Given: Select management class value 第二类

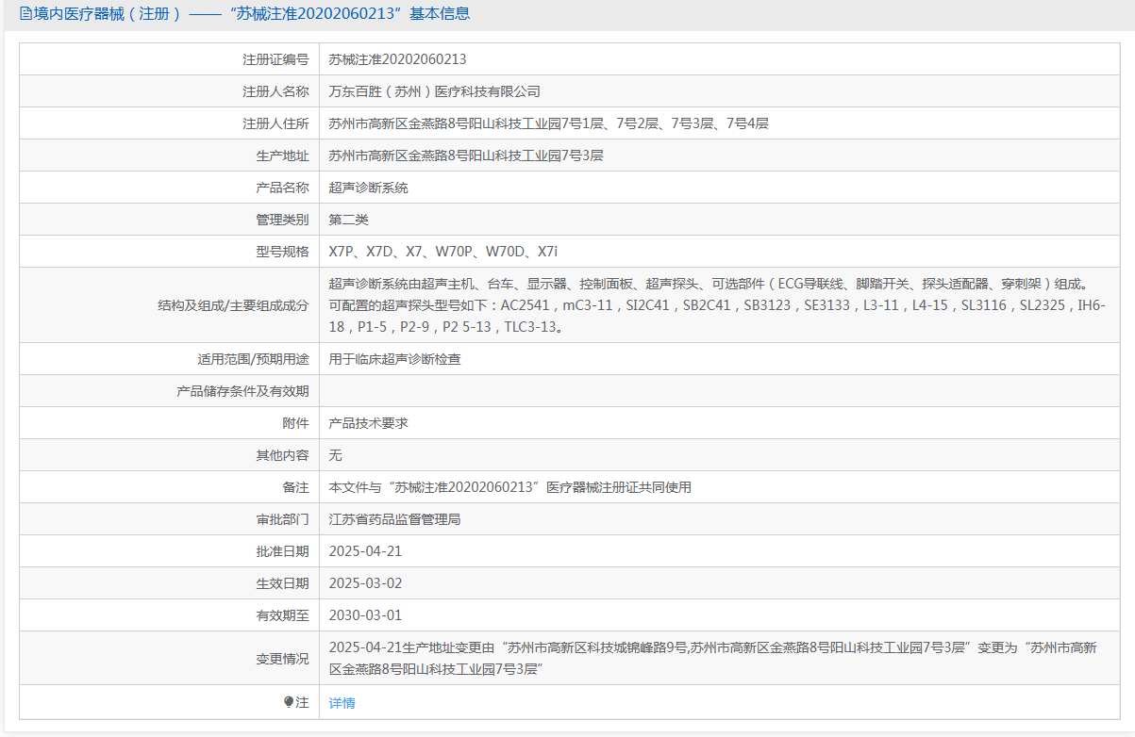Looking at the screenshot, I should point(348,220).
